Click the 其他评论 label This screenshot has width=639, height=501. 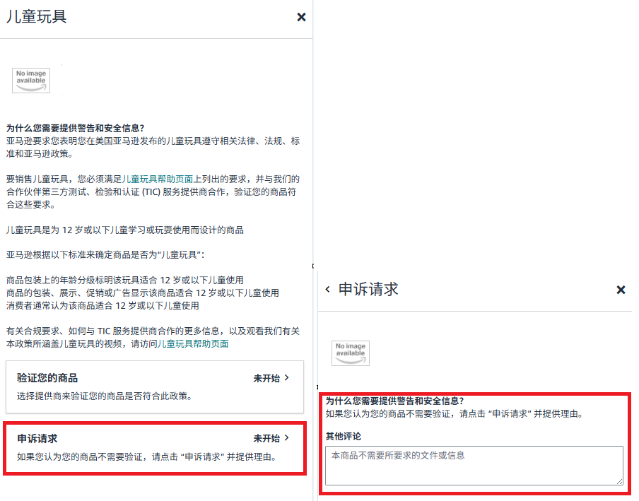click(x=343, y=436)
